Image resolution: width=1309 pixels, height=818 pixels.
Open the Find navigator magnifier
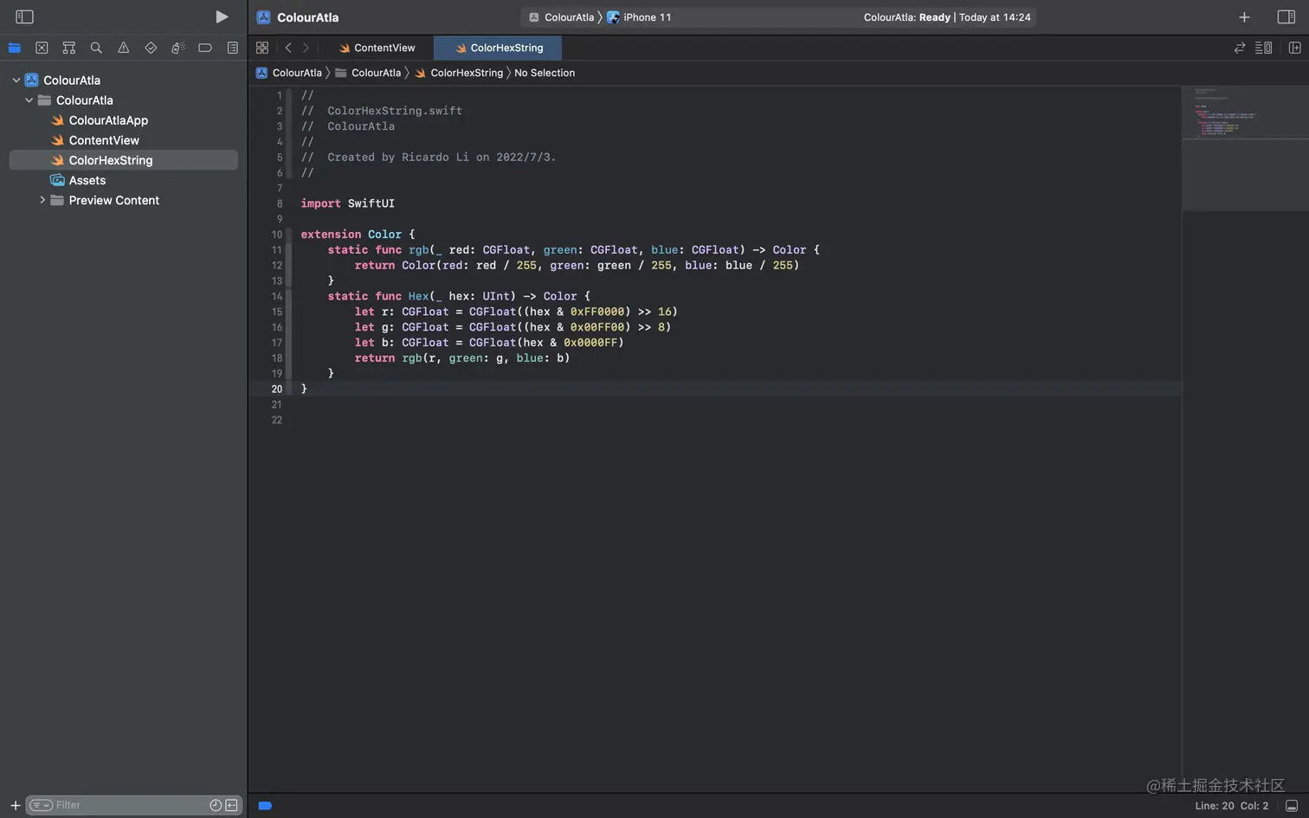tap(96, 48)
